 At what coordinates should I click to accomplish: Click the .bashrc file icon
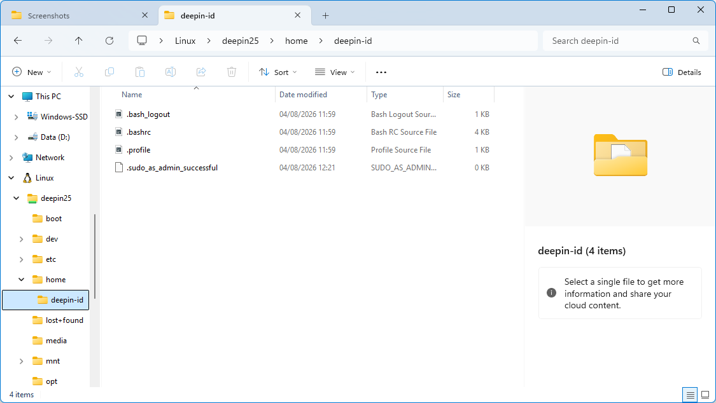coord(119,132)
